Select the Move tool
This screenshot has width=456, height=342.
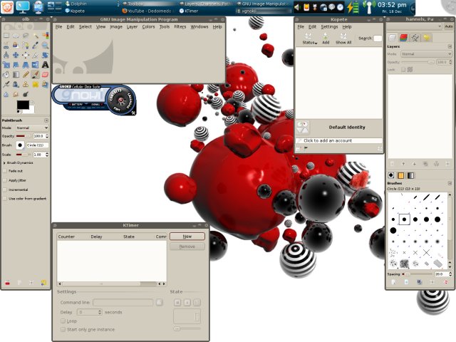point(16,55)
